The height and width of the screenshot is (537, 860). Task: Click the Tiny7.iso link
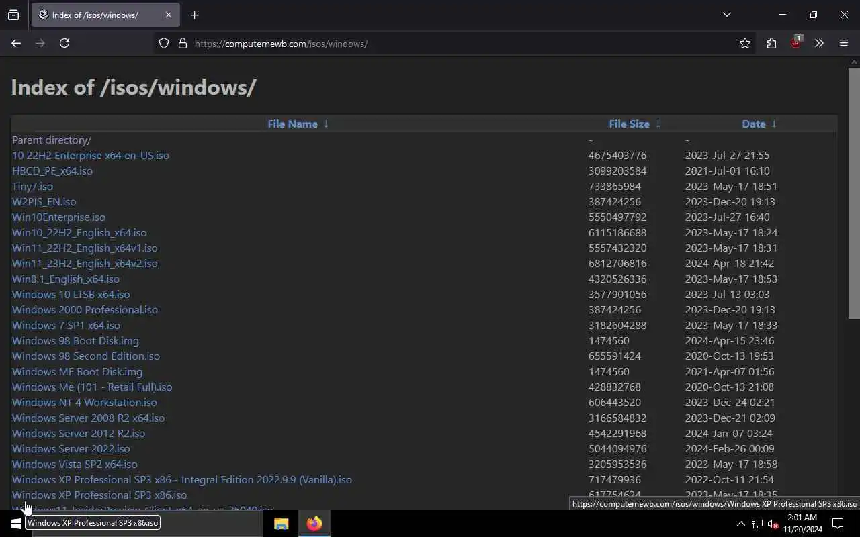pos(32,186)
